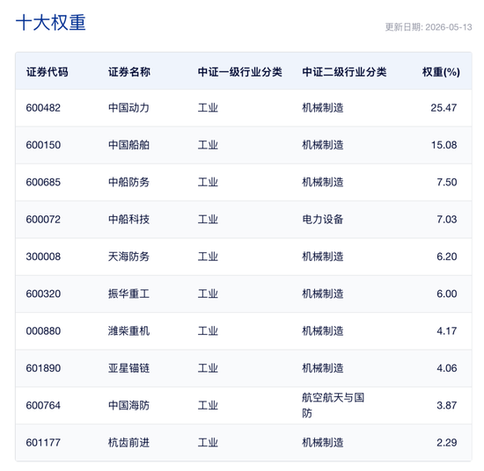This screenshot has width=484, height=471.
Task: Click the weight value 2.29
Action: tap(447, 443)
